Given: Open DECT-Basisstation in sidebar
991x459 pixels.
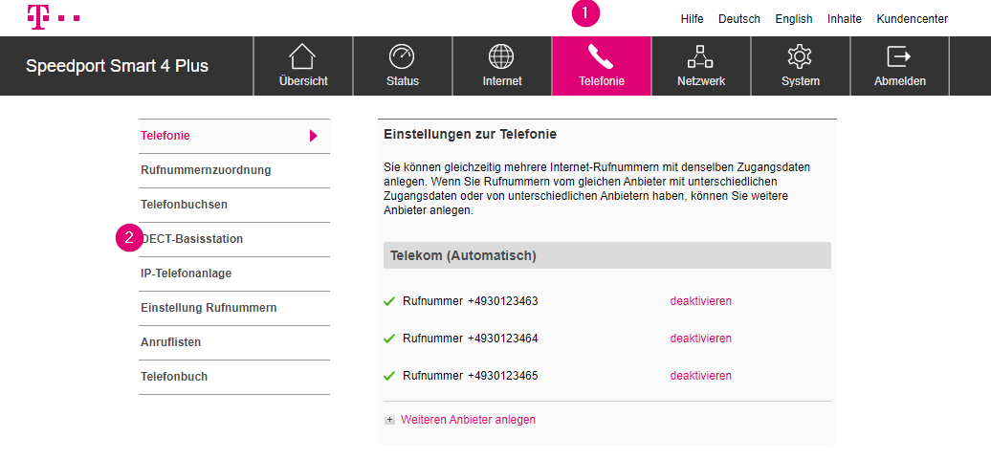Looking at the screenshot, I should (x=234, y=239).
